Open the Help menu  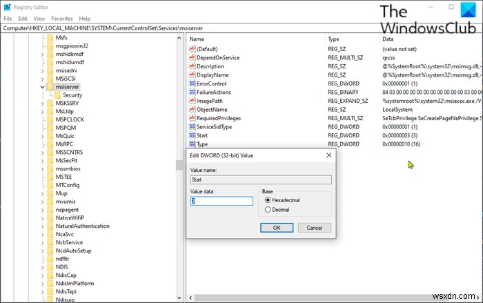85,19
